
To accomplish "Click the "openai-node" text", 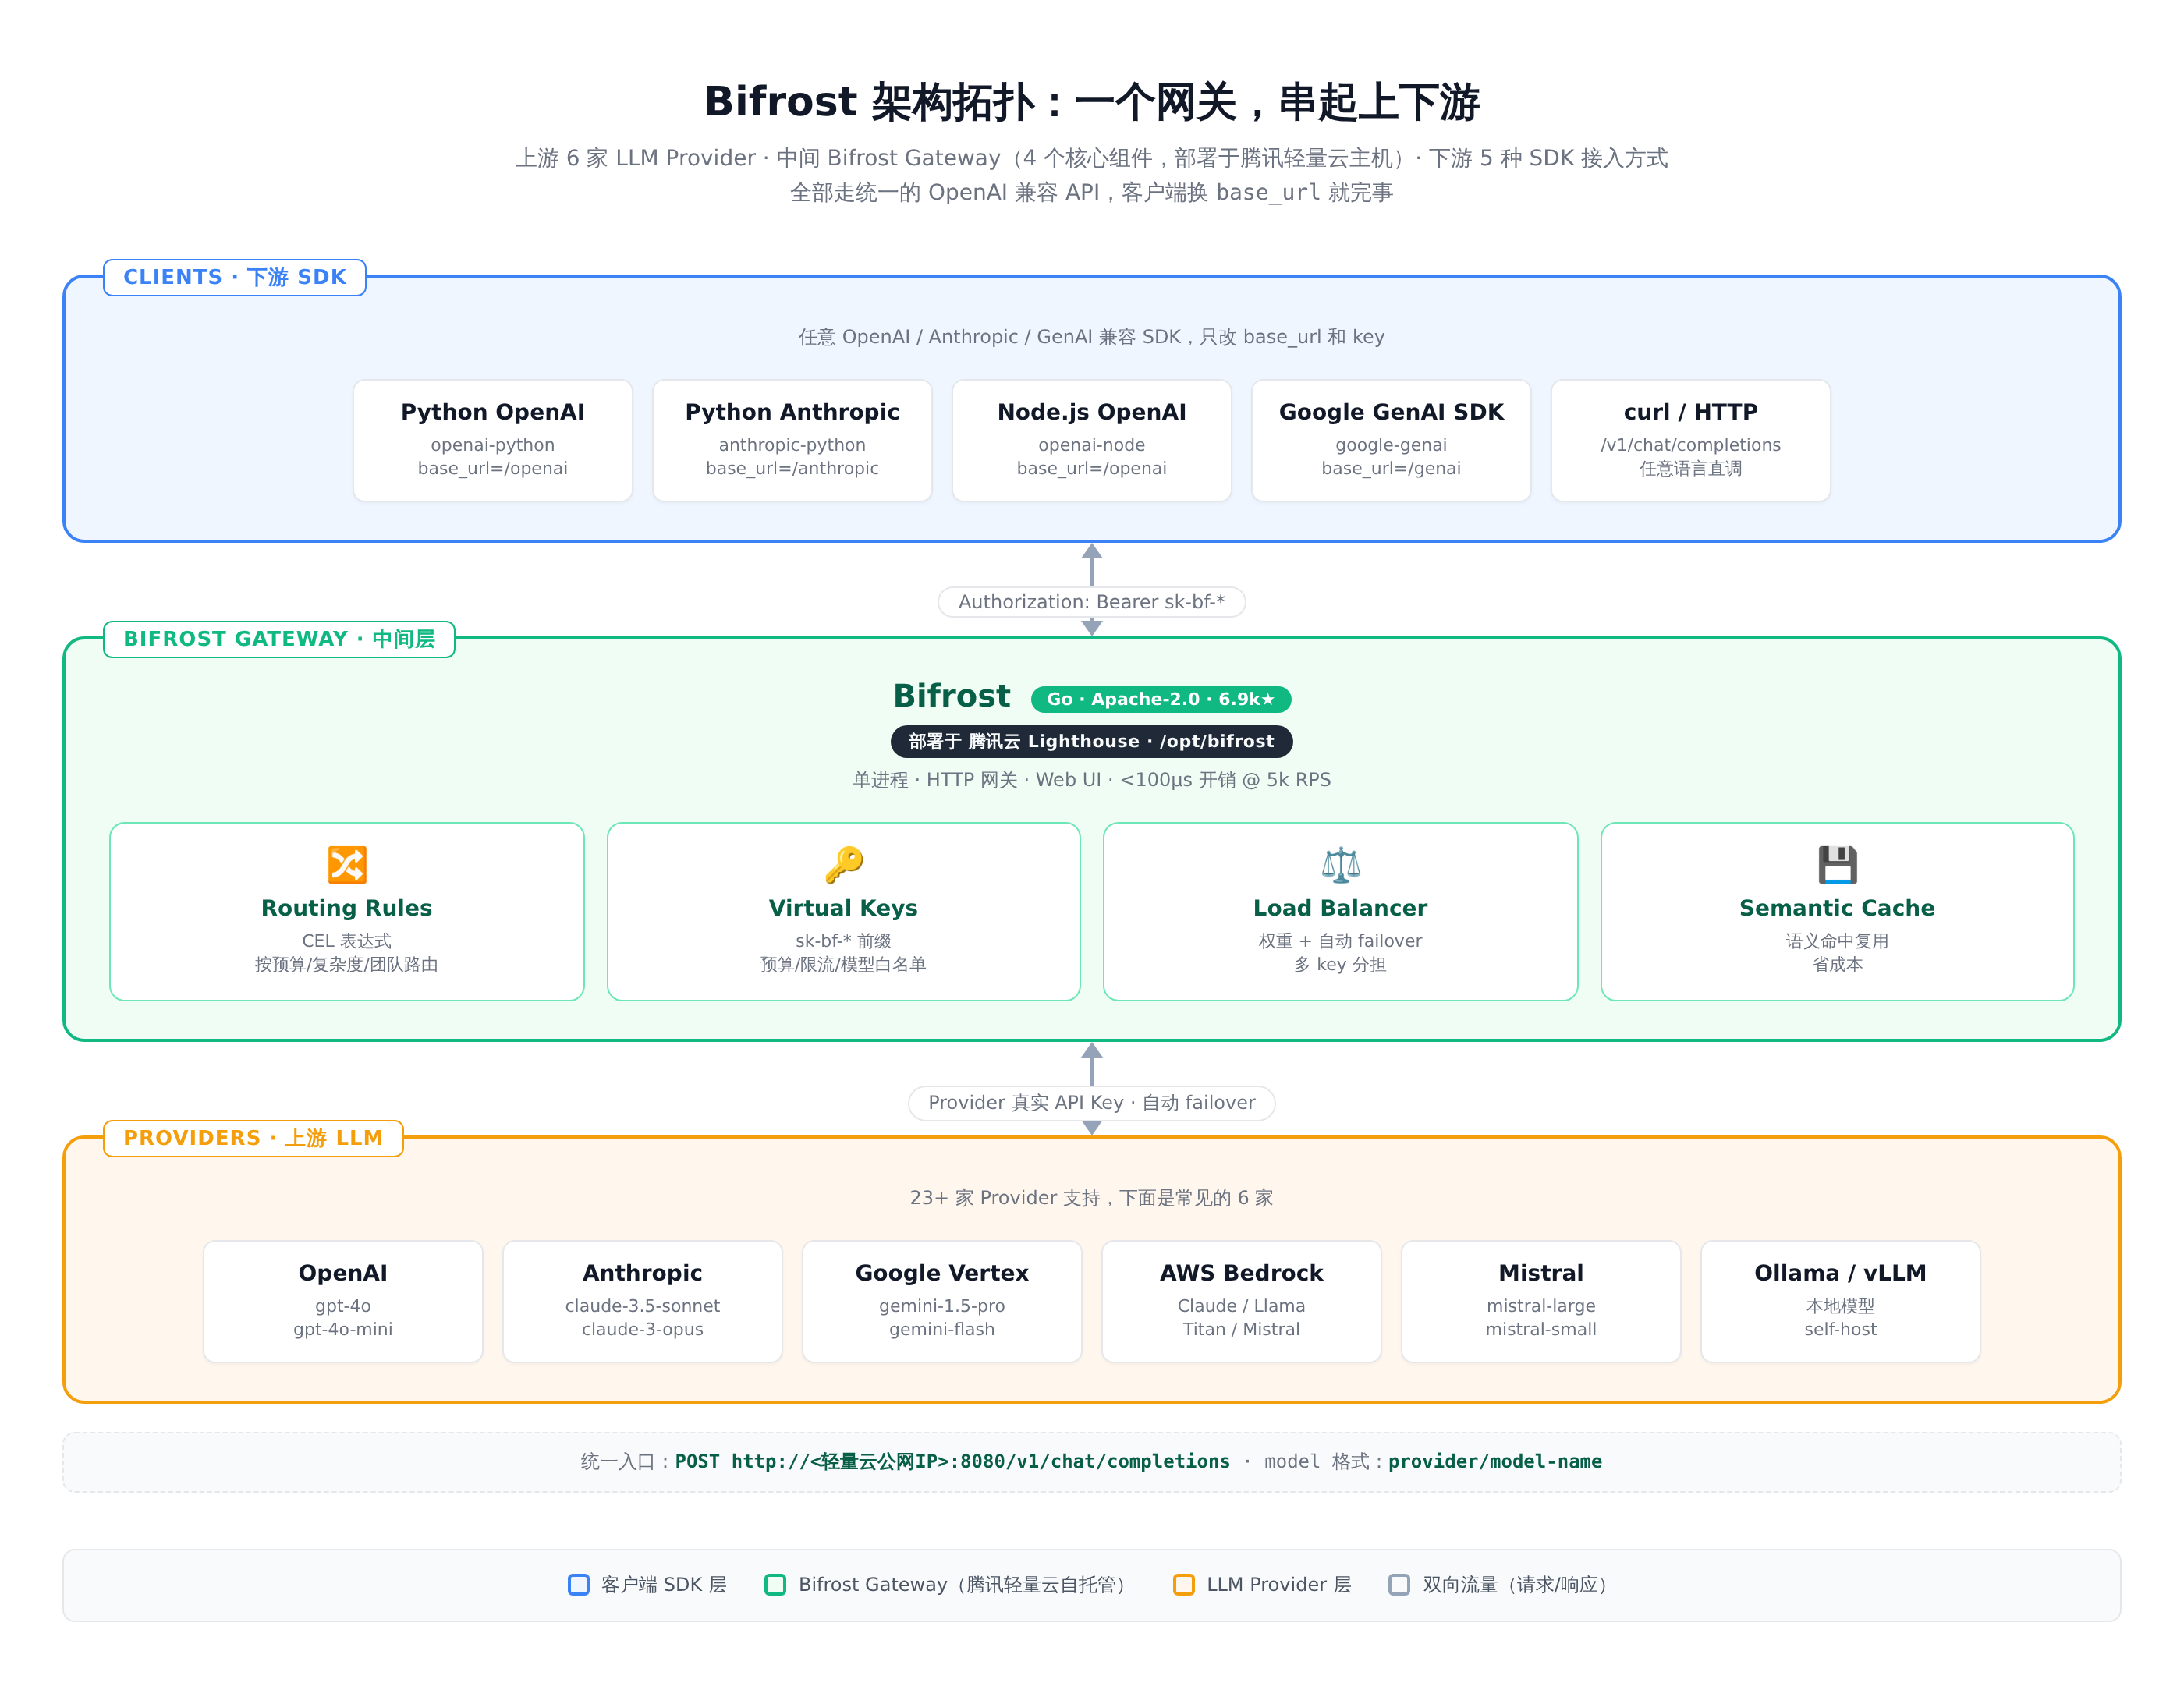I will [1092, 445].
